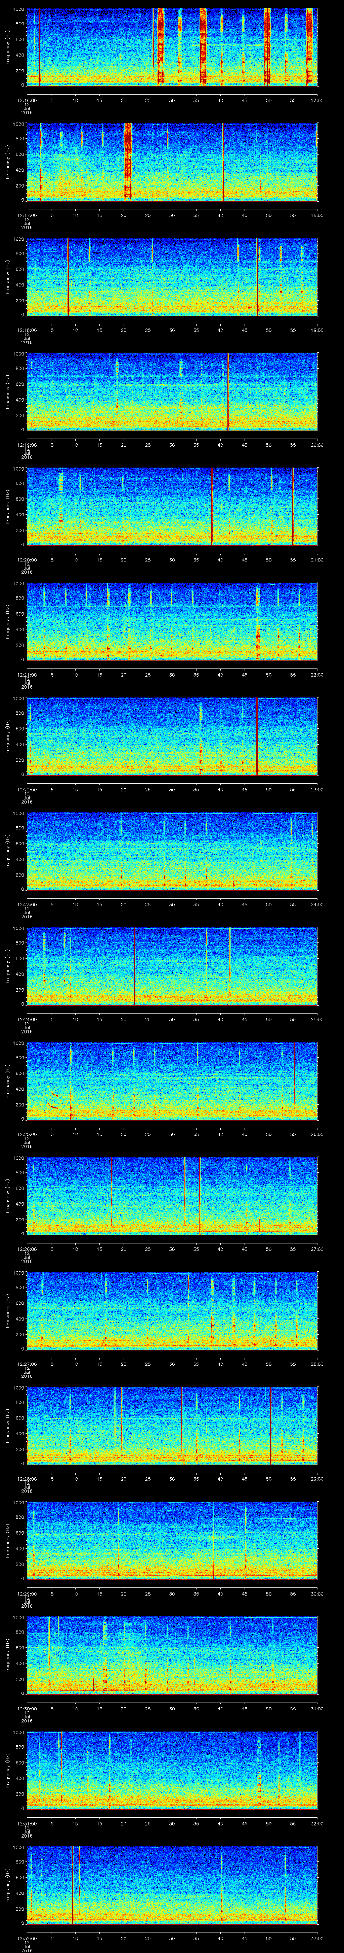Select the spectrogram panel starting at 12:27:00
Image resolution: width=344 pixels, height=1953 pixels.
click(172, 1310)
